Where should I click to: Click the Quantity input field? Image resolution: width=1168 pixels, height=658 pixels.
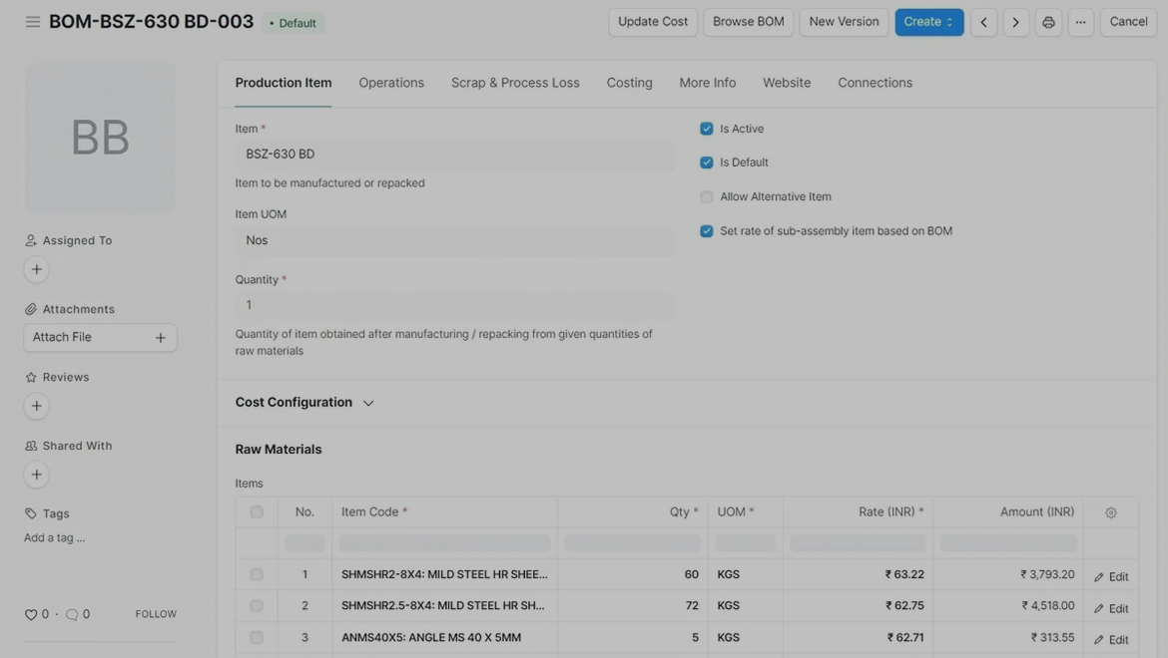[454, 305]
